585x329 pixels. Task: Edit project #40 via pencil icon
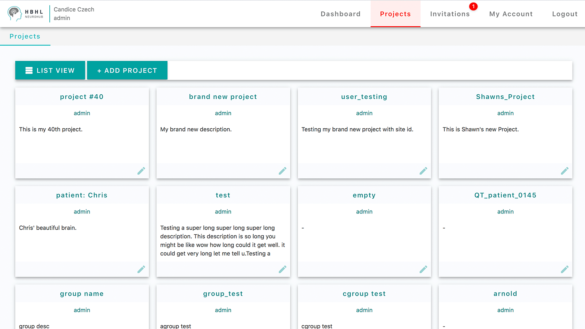pos(141,171)
